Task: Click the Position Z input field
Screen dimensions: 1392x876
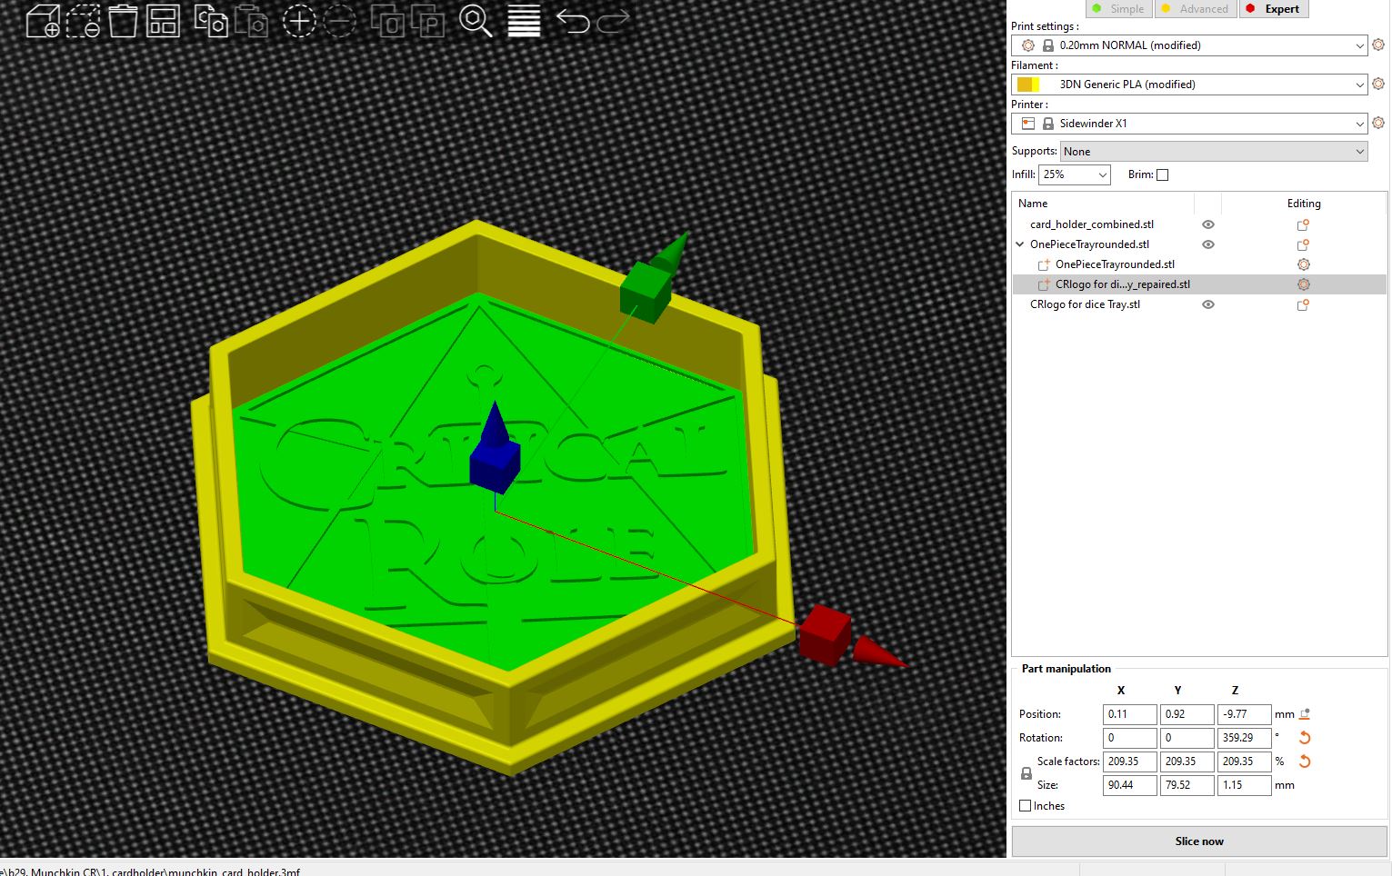Action: [1245, 714]
